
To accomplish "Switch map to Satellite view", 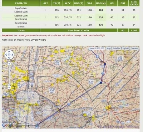I will pyautogui.click(x=117, y=49).
